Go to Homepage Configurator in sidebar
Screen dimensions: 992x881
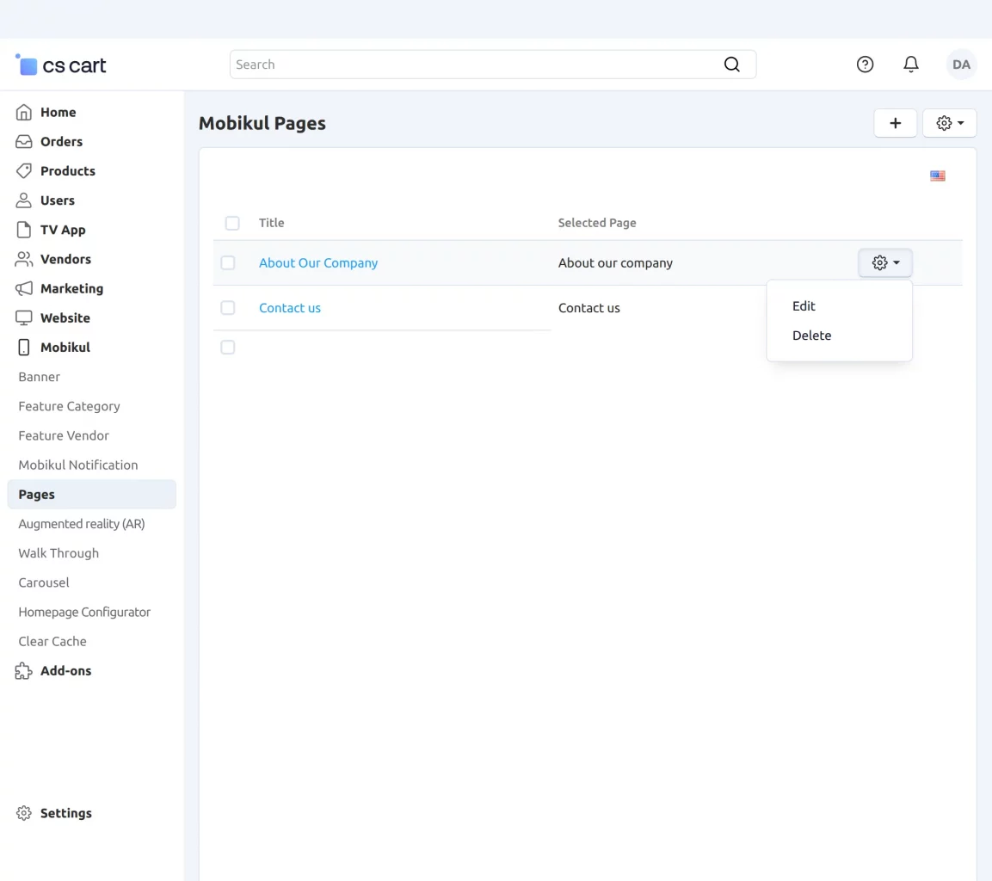(x=84, y=612)
